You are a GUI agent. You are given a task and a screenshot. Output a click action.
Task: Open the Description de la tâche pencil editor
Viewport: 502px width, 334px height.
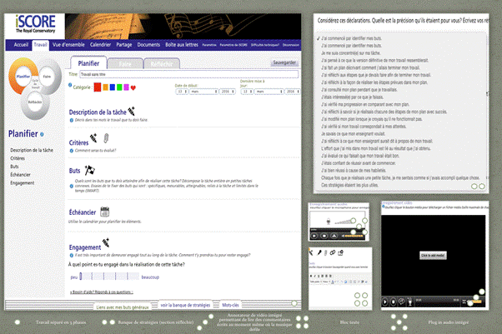pos(132,111)
